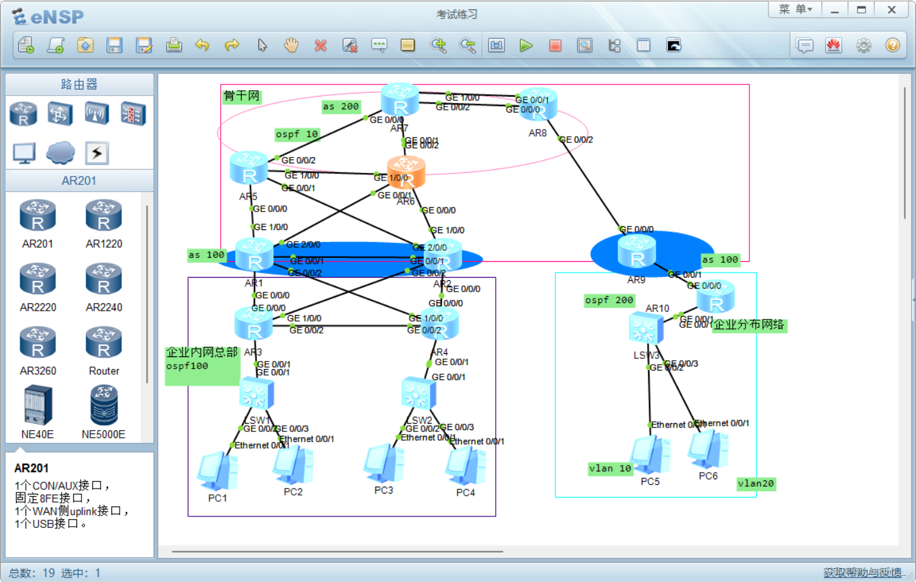Save the current topology

pos(114,45)
